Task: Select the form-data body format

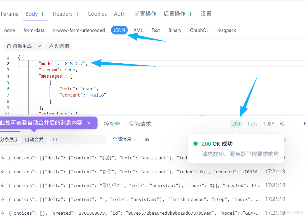Action: (34, 30)
